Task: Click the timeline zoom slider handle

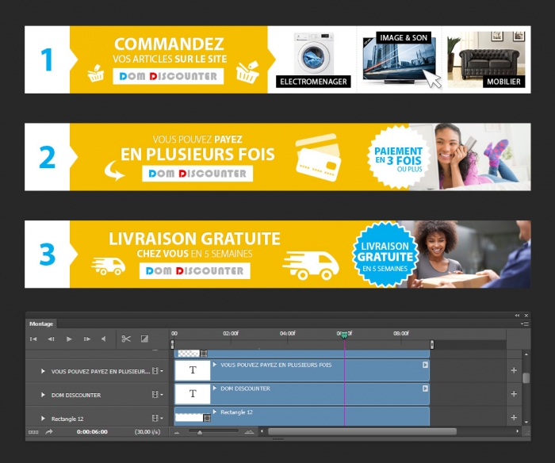Action: tap(200, 432)
